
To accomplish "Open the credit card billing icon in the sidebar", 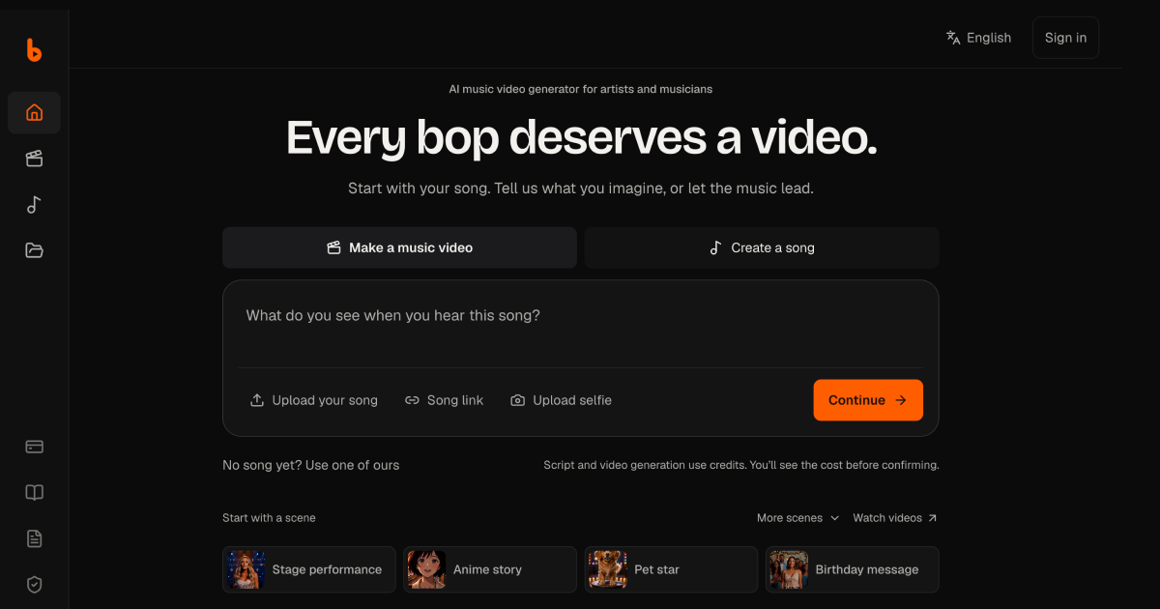I will (34, 447).
